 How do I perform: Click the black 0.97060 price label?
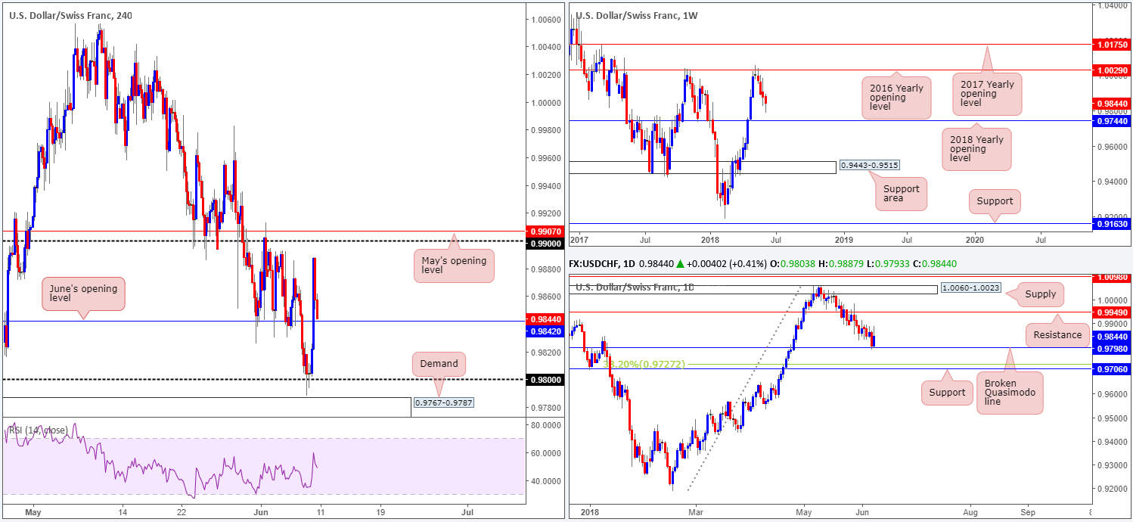point(1113,368)
